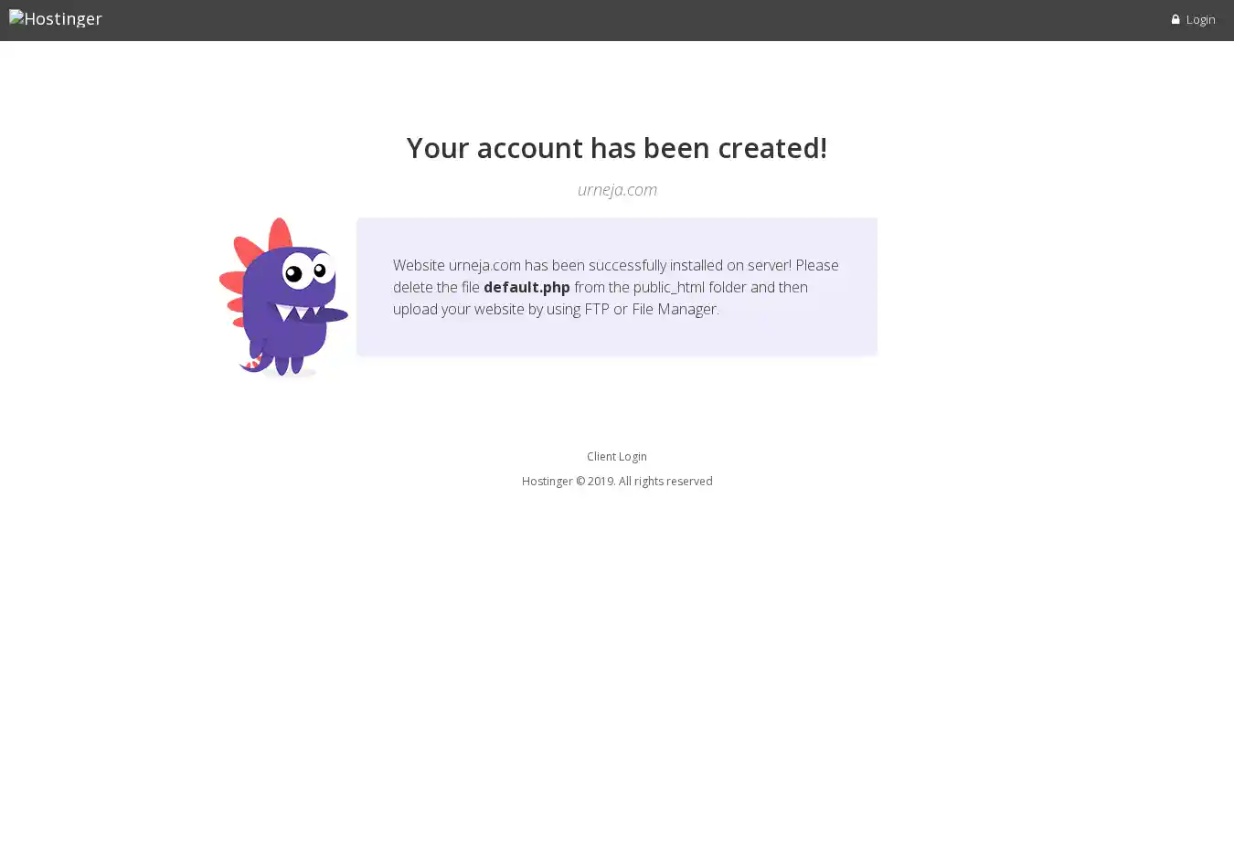1234x859 pixels.
Task: Click the bold default.php filename
Action: point(527,287)
